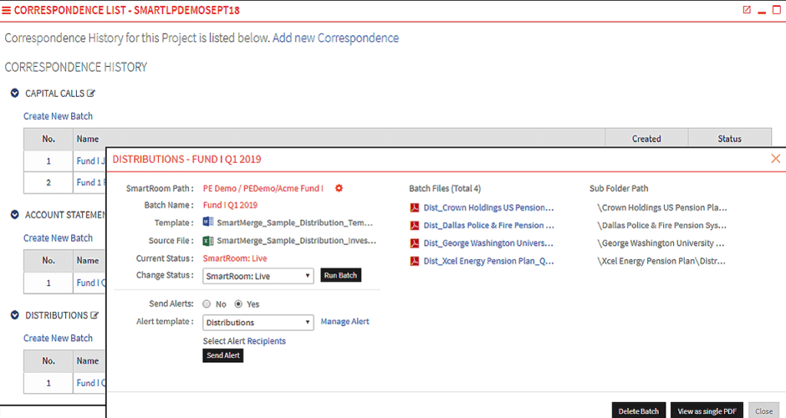786x418 pixels.
Task: Click PDF icon for Dist_George Washington file
Action: [x=414, y=244]
